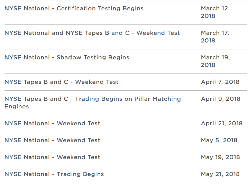Click 'NYSE National - Trading Begins' entry

54,174
